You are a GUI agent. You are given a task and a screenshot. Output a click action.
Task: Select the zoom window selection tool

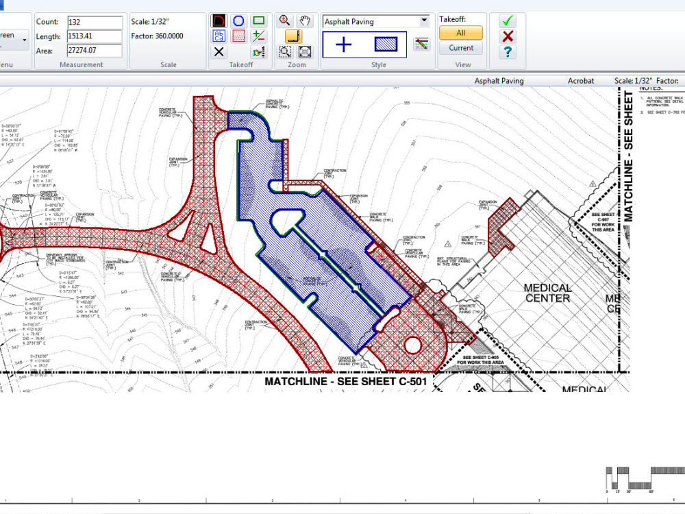285,52
